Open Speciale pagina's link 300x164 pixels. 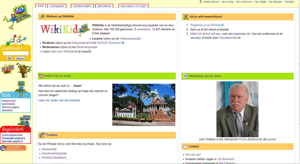pos(12,141)
